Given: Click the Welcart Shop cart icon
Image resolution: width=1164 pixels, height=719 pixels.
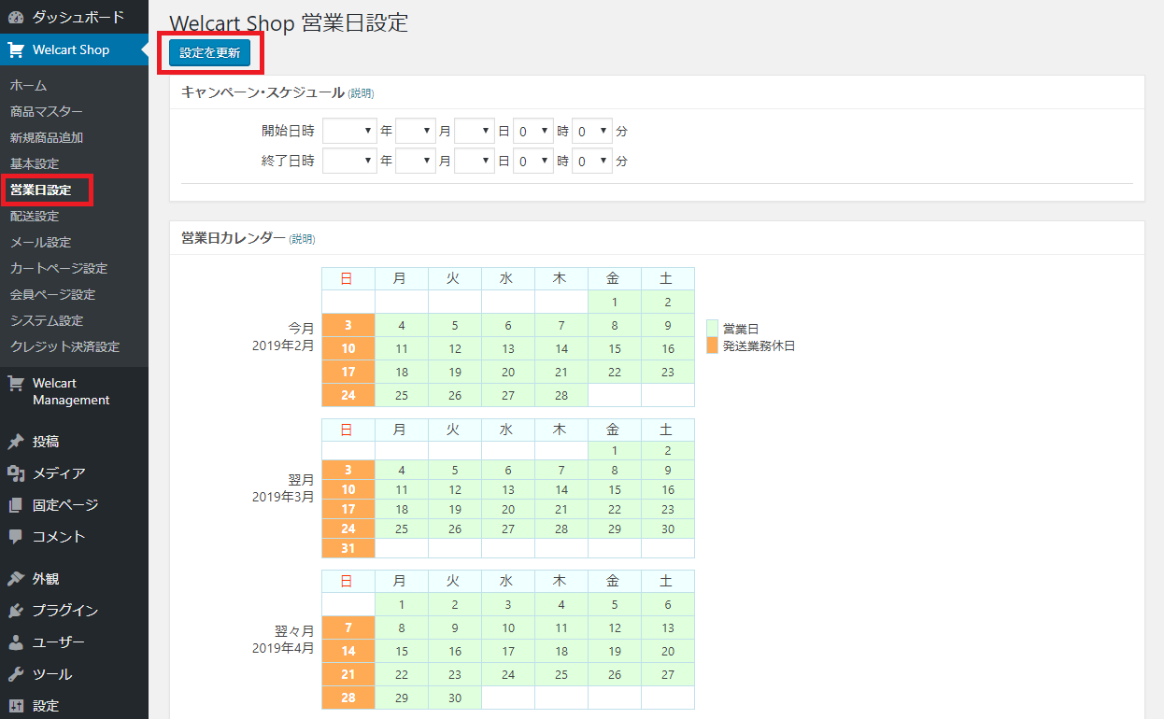Looking at the screenshot, I should coord(16,49).
